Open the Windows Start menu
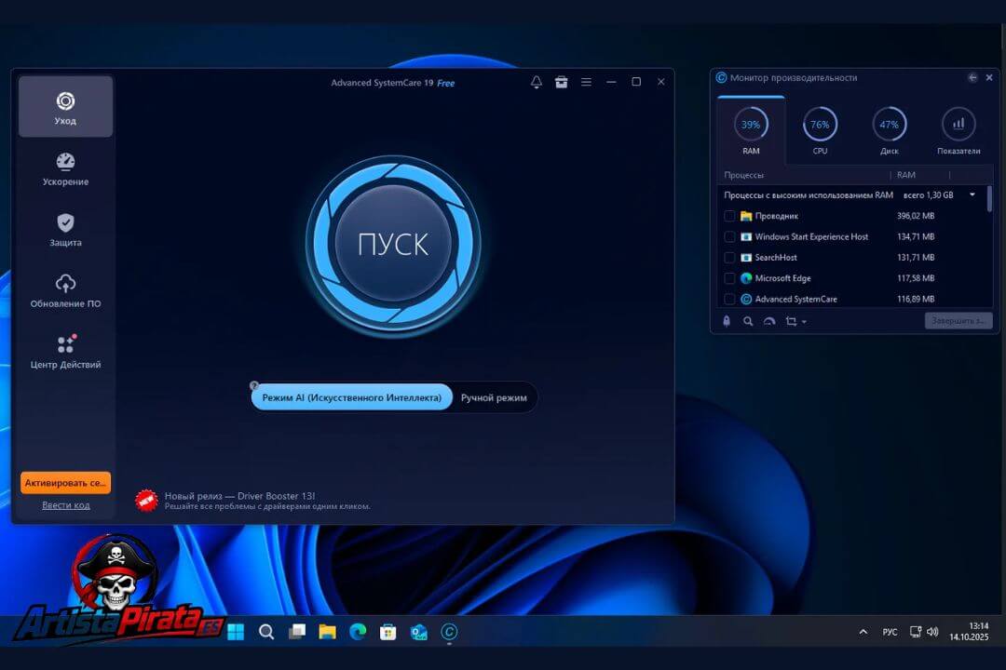The height and width of the screenshot is (670, 1006). pos(236,632)
